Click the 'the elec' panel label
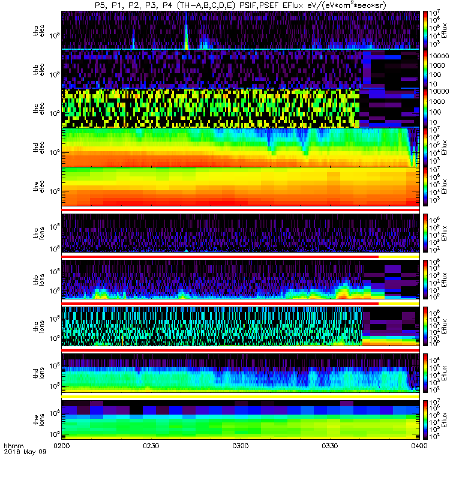 [38, 186]
